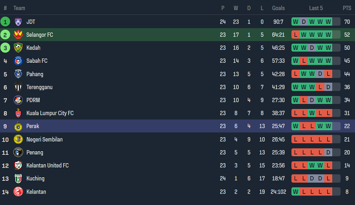Viewport: 355px width, 205px height.
Task: Open the Negeri Sembilan team link
Action: (x=44, y=139)
